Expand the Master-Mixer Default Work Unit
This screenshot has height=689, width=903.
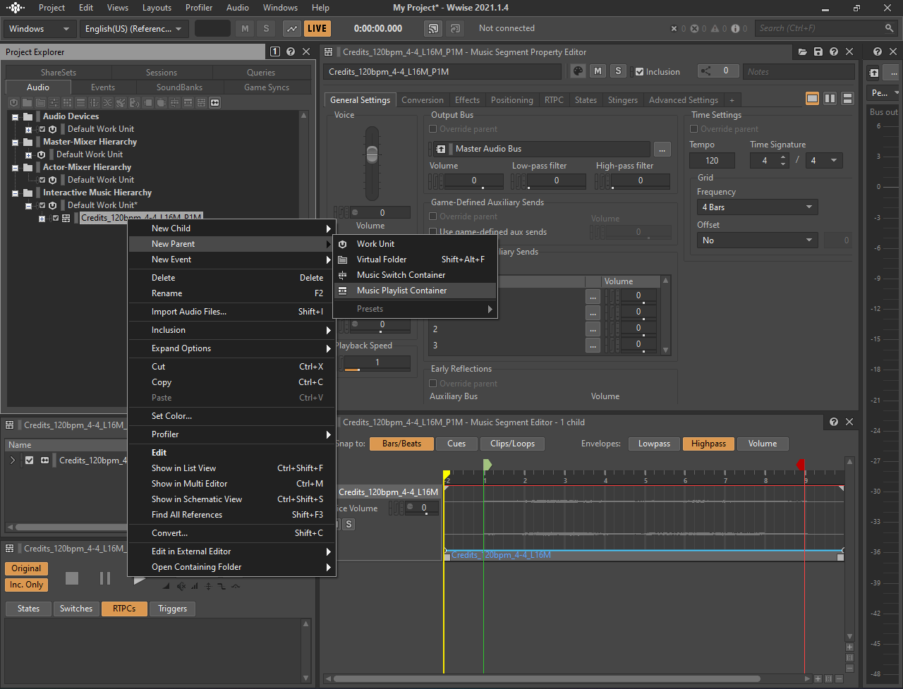[x=28, y=154]
